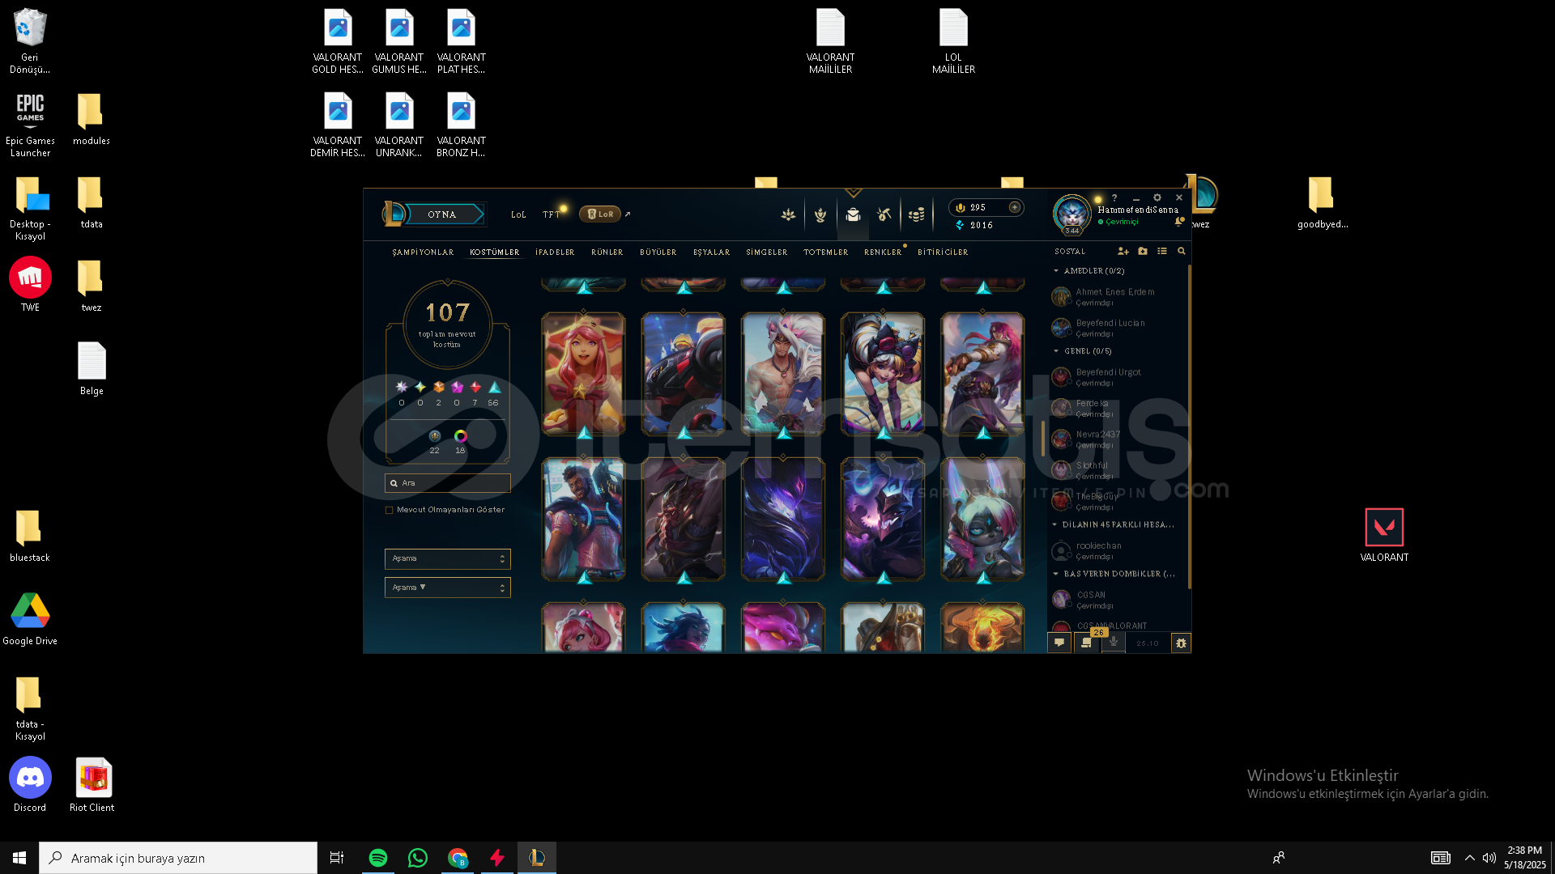The height and width of the screenshot is (874, 1555).
Task: Switch to the RÜNLER tab
Action: point(607,252)
